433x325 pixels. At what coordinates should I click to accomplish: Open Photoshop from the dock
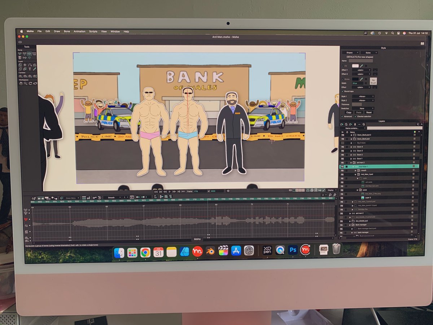pos(293,250)
